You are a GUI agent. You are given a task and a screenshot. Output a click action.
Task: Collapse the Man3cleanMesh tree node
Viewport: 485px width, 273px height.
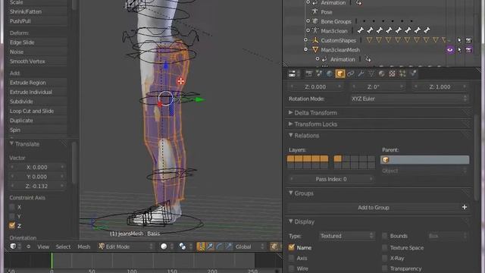(x=305, y=49)
